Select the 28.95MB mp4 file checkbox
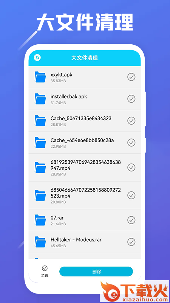This screenshot has height=303, width=170. tap(131, 167)
